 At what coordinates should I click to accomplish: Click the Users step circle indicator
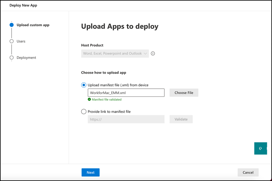pyautogui.click(x=11, y=41)
